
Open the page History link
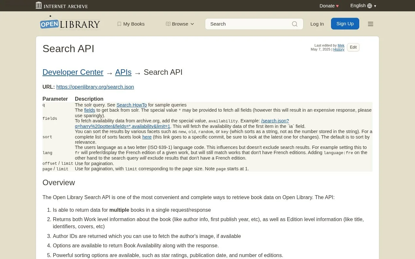[x=339, y=49]
